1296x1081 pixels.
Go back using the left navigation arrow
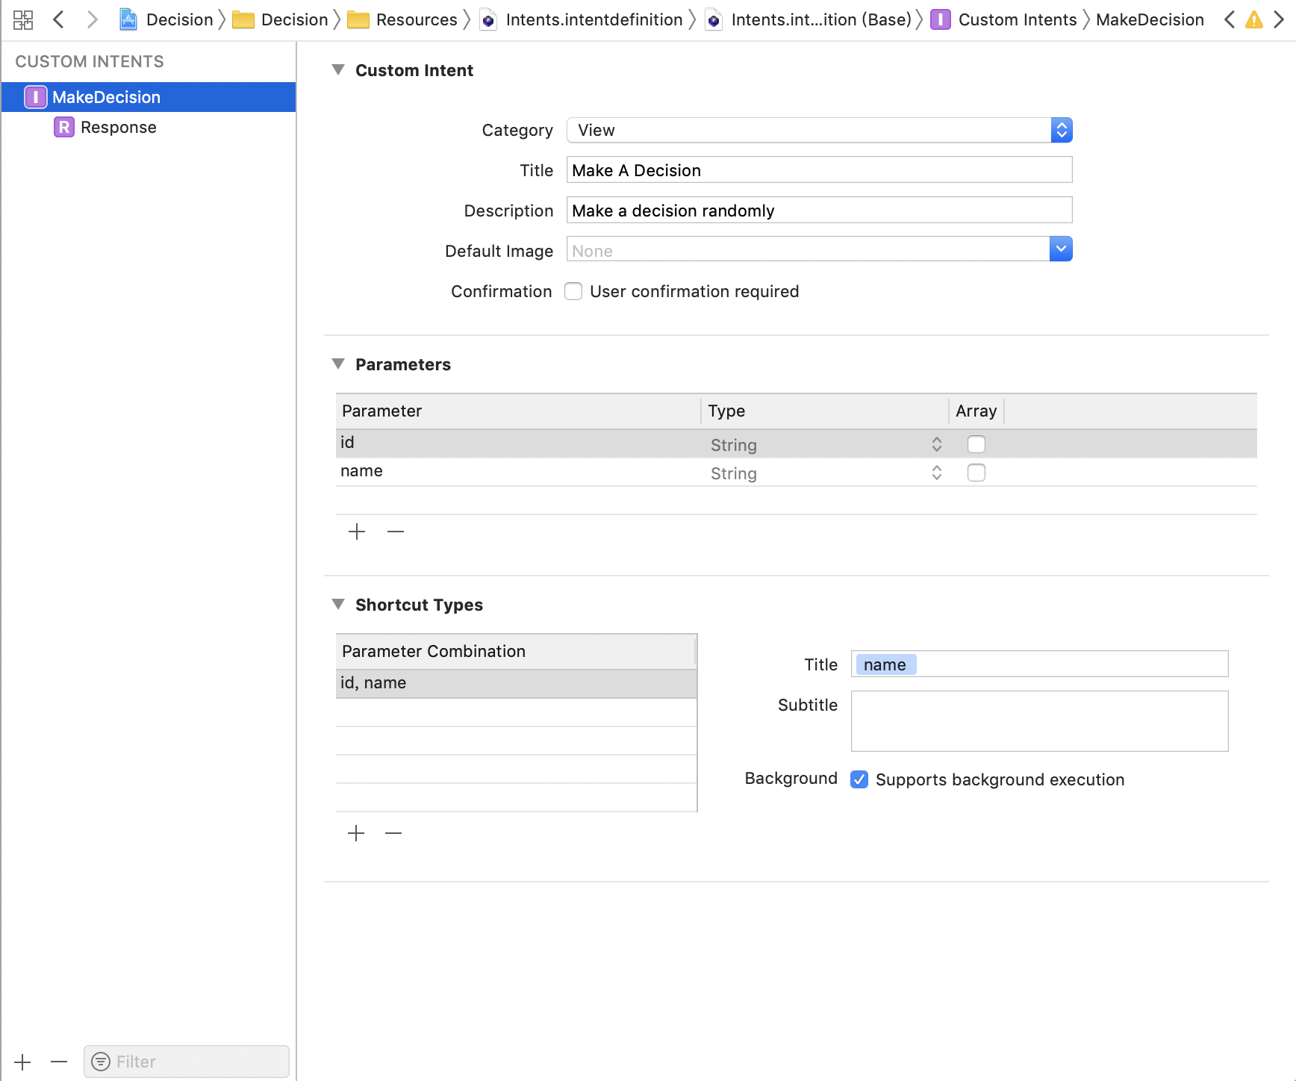[x=59, y=19]
